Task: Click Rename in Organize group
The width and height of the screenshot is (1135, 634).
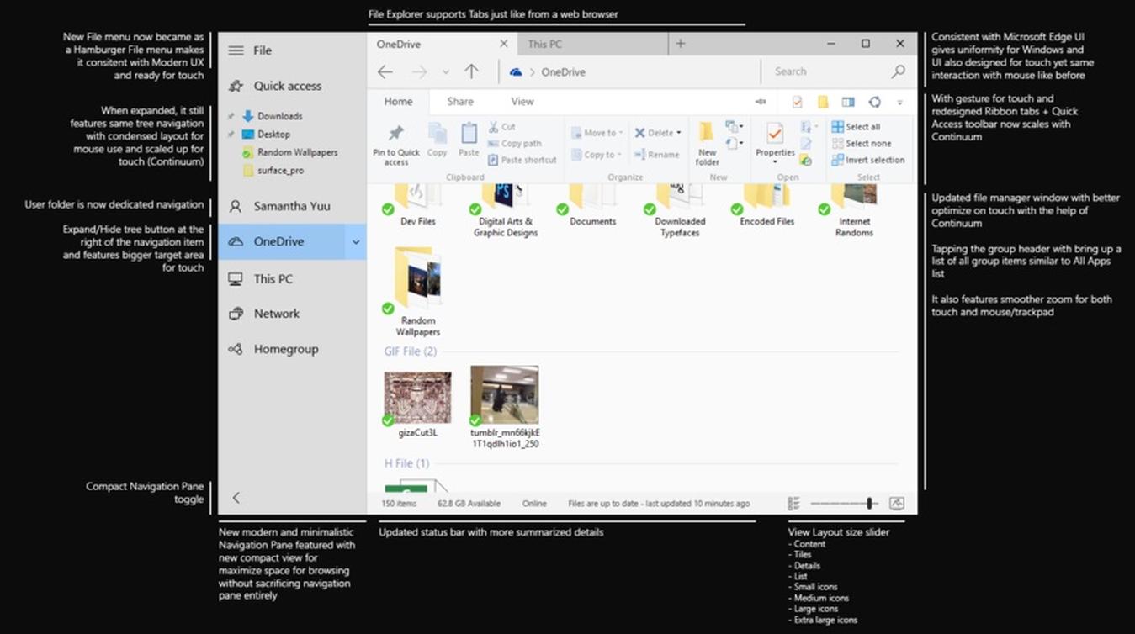Action: pos(657,155)
